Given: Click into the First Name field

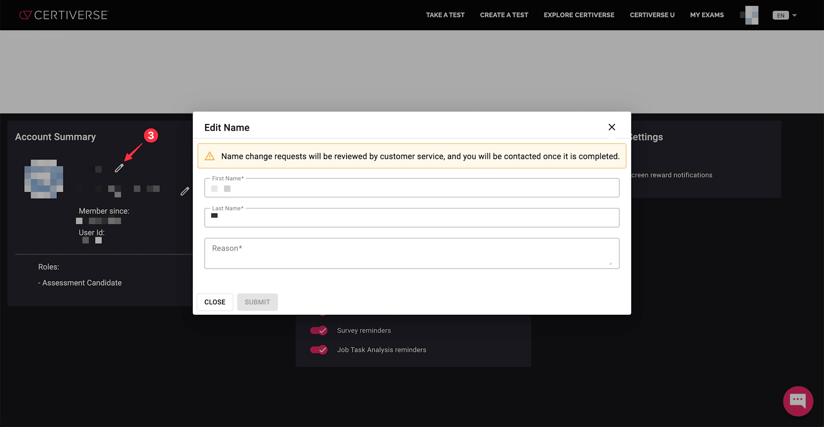Looking at the screenshot, I should (412, 188).
